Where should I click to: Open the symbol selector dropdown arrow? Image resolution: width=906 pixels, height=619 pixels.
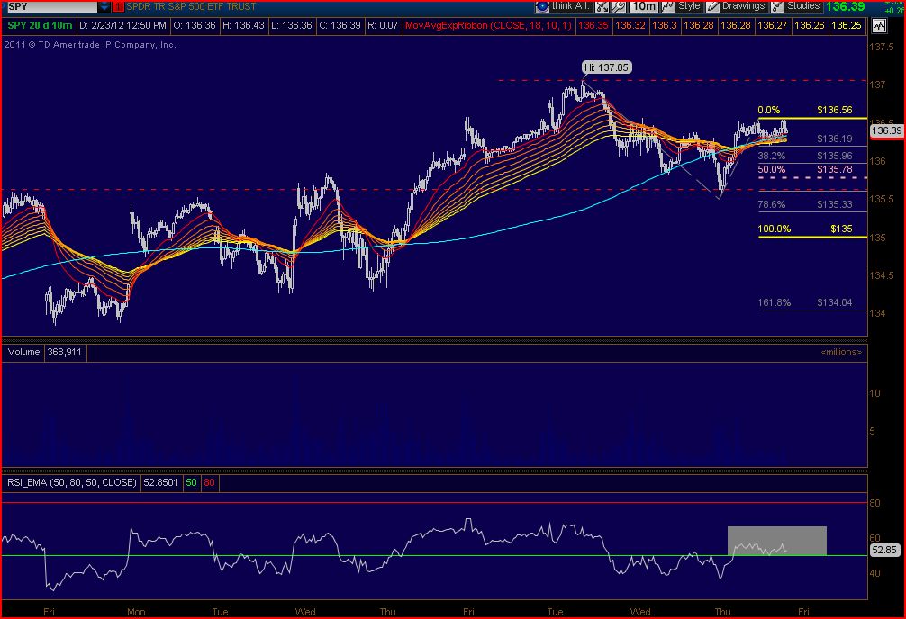coord(104,7)
